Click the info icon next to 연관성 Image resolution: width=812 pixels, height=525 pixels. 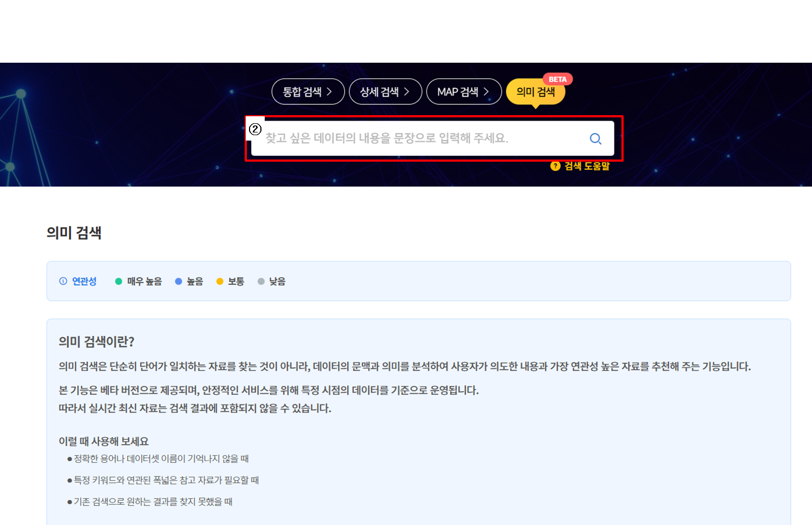coord(63,281)
